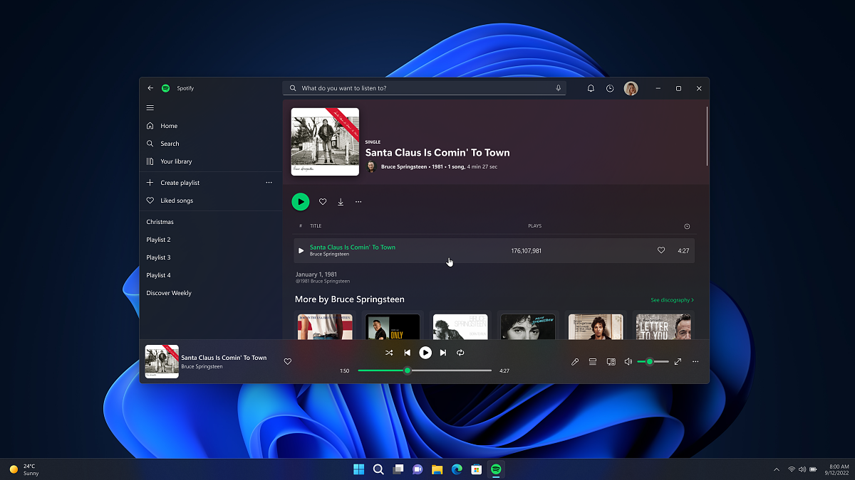
Task: Click the play button in player bar
Action: [425, 353]
